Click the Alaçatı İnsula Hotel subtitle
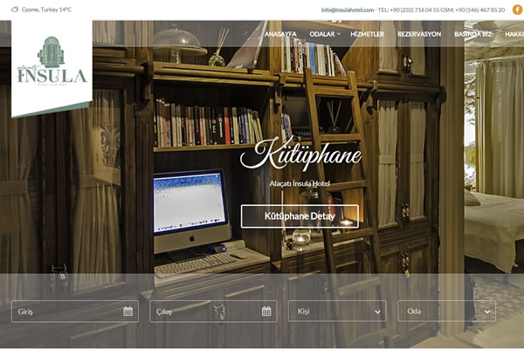Image resolution: width=524 pixels, height=349 pixels. point(300,183)
